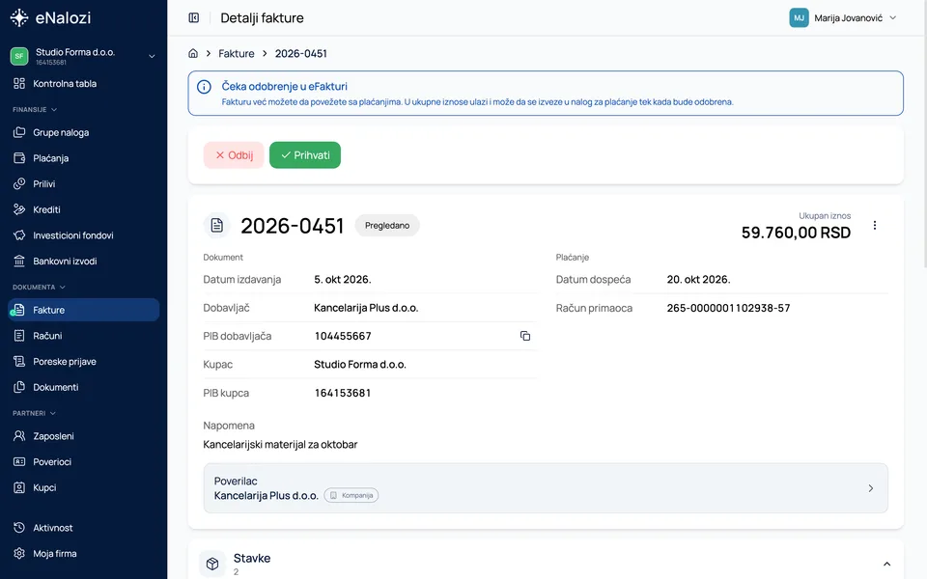This screenshot has width=927, height=579.
Task: Open Aktivnost log
Action: point(83,528)
